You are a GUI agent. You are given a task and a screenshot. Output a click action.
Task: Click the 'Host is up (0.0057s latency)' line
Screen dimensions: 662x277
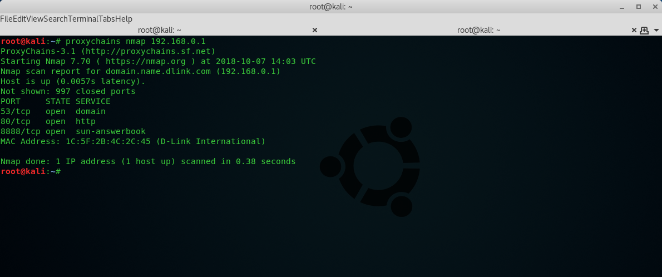click(73, 82)
